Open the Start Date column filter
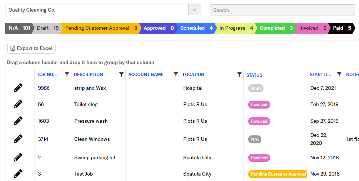 (x=339, y=75)
